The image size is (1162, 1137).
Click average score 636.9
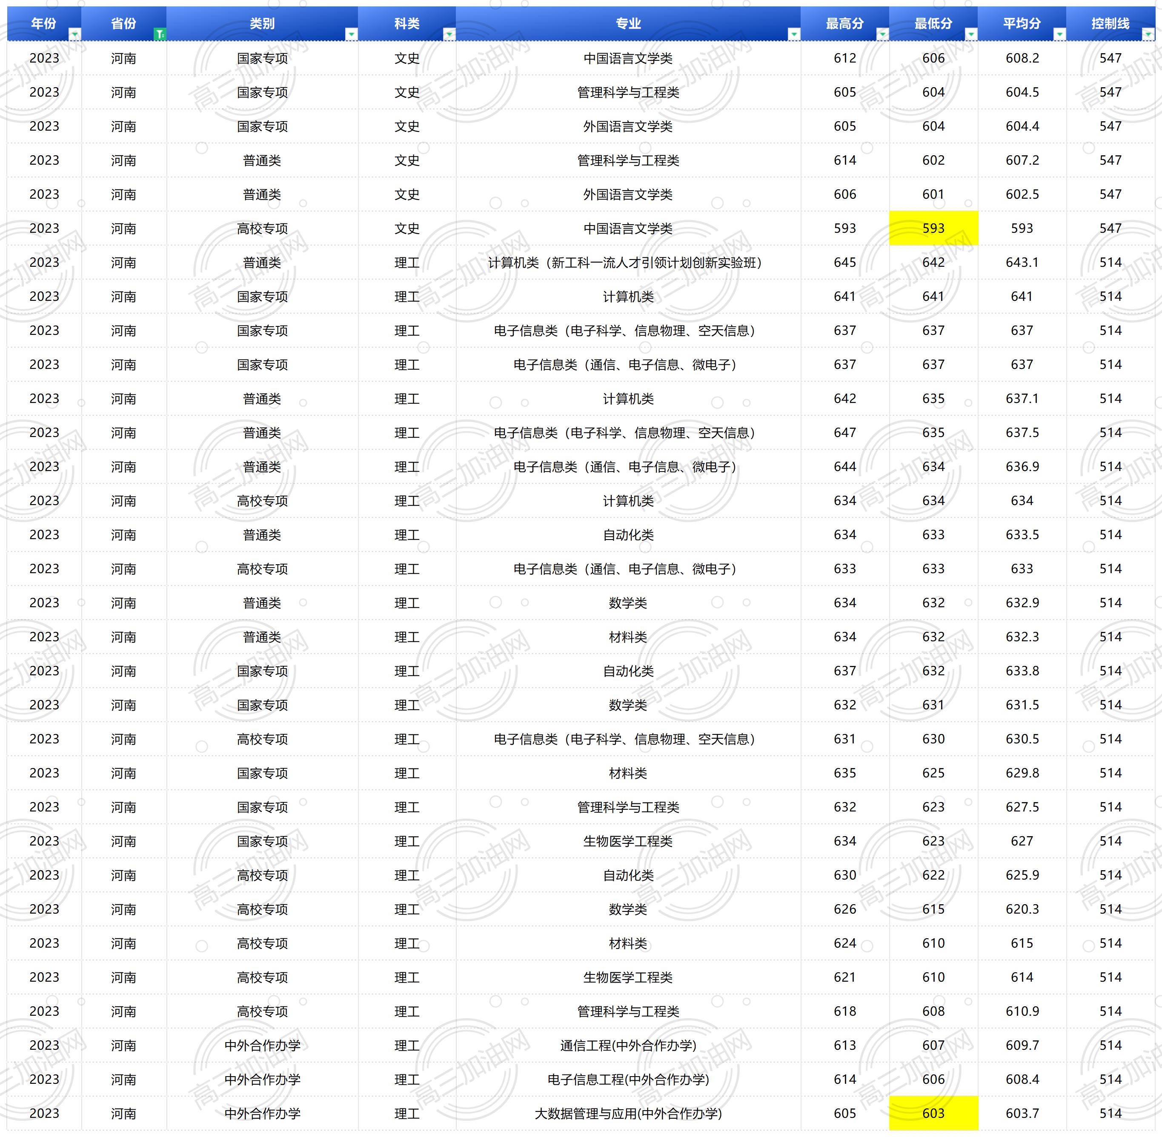coord(1022,466)
